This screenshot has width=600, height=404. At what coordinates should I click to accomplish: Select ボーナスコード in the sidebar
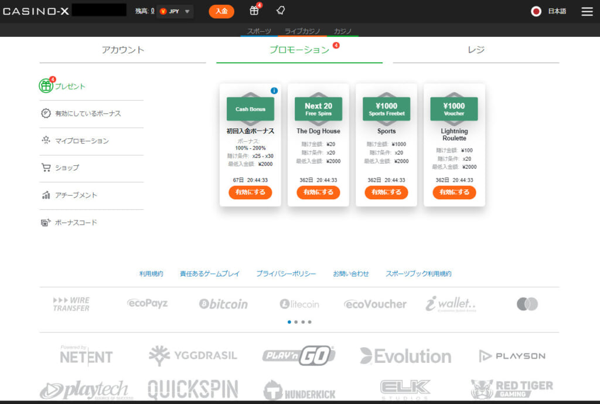pos(76,222)
